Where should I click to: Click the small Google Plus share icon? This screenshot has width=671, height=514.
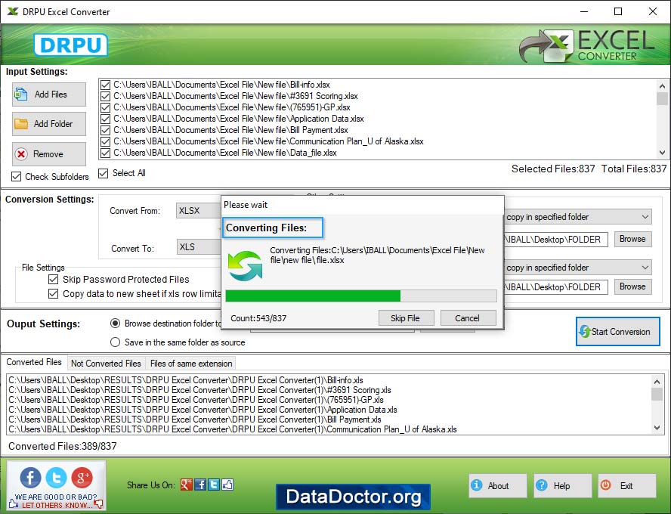[x=186, y=485]
